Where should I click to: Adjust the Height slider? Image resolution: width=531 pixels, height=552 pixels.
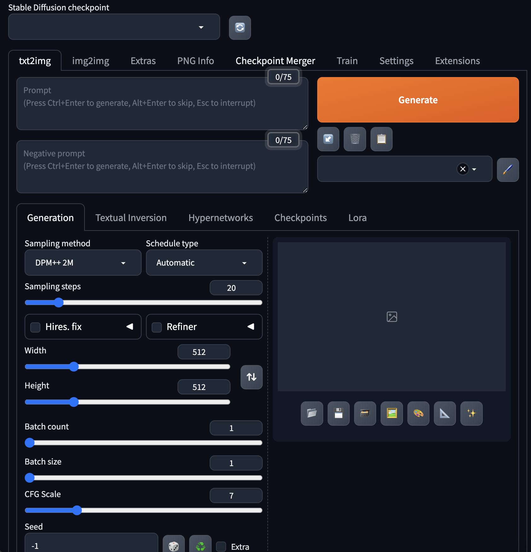tap(127, 402)
